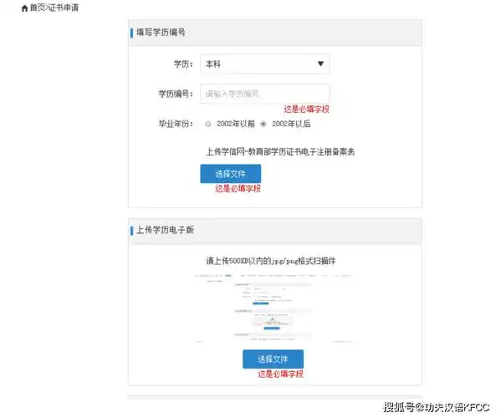The height and width of the screenshot is (418, 501).
Task: Focus the 学历编号 input field
Action: pyautogui.click(x=264, y=94)
